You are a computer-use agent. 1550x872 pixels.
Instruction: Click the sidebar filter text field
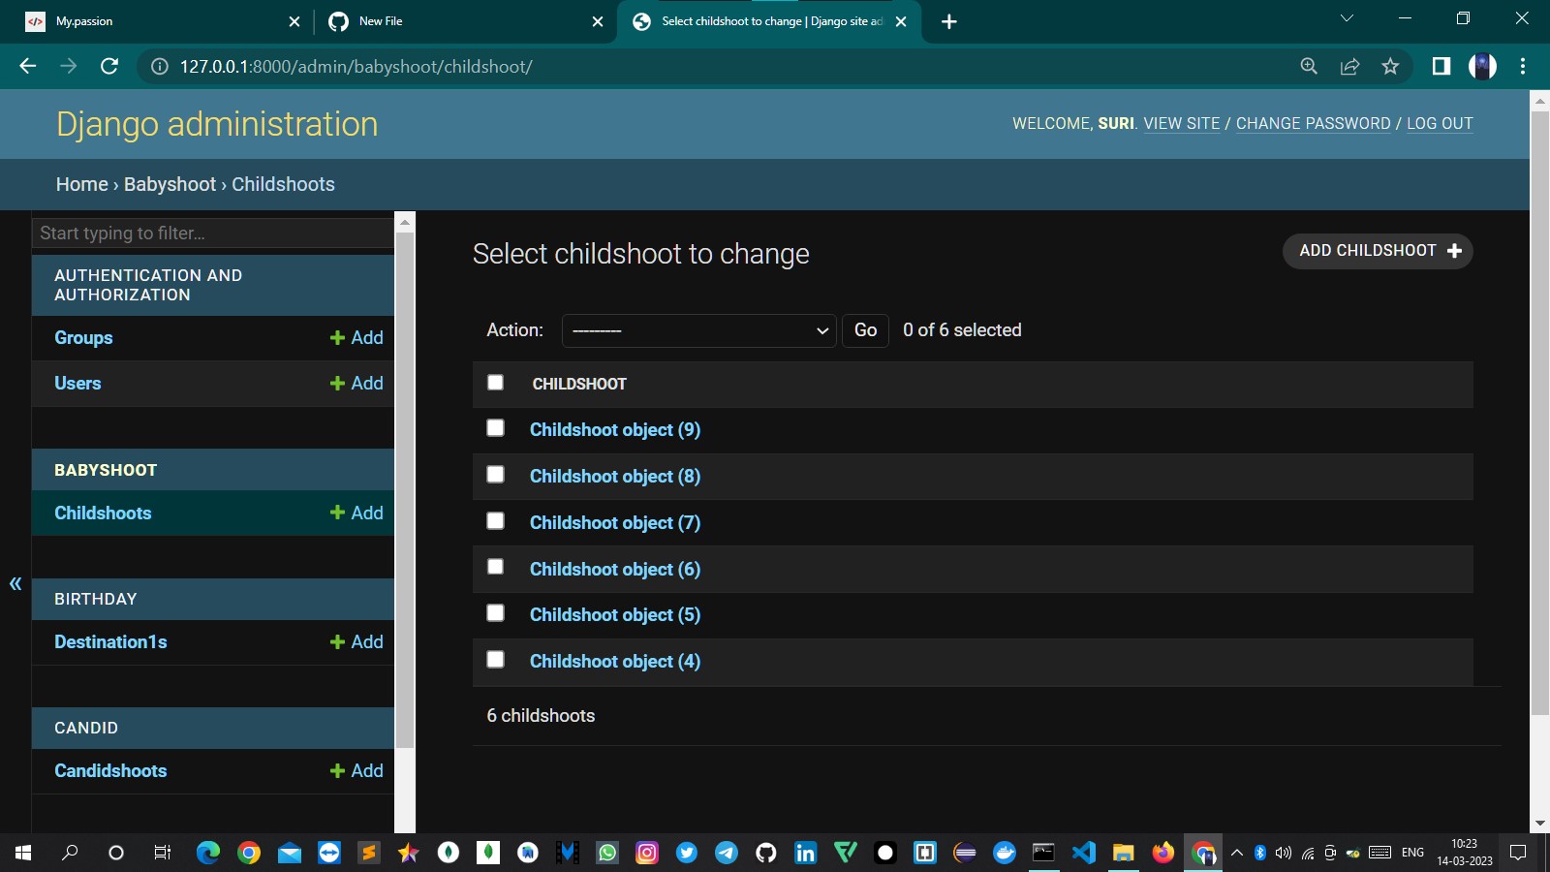click(213, 233)
